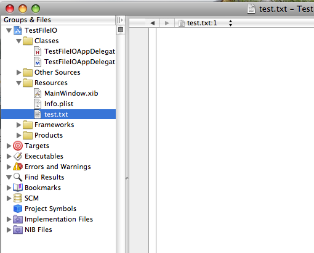Select the Project Symbols row
314x253 pixels.
[x=58, y=209]
